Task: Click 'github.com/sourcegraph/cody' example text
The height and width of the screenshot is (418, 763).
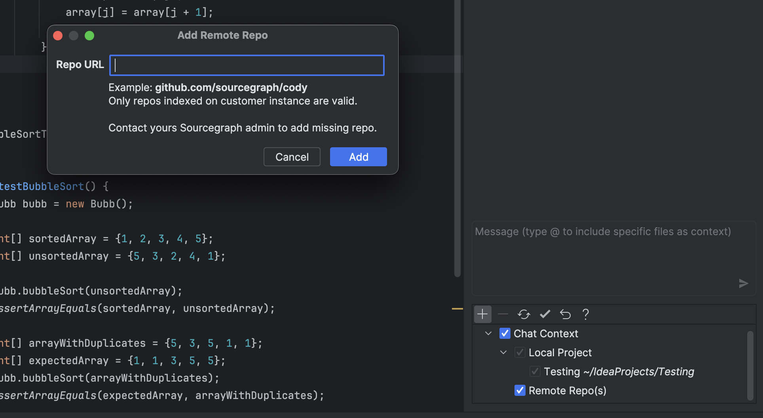Action: click(x=231, y=87)
